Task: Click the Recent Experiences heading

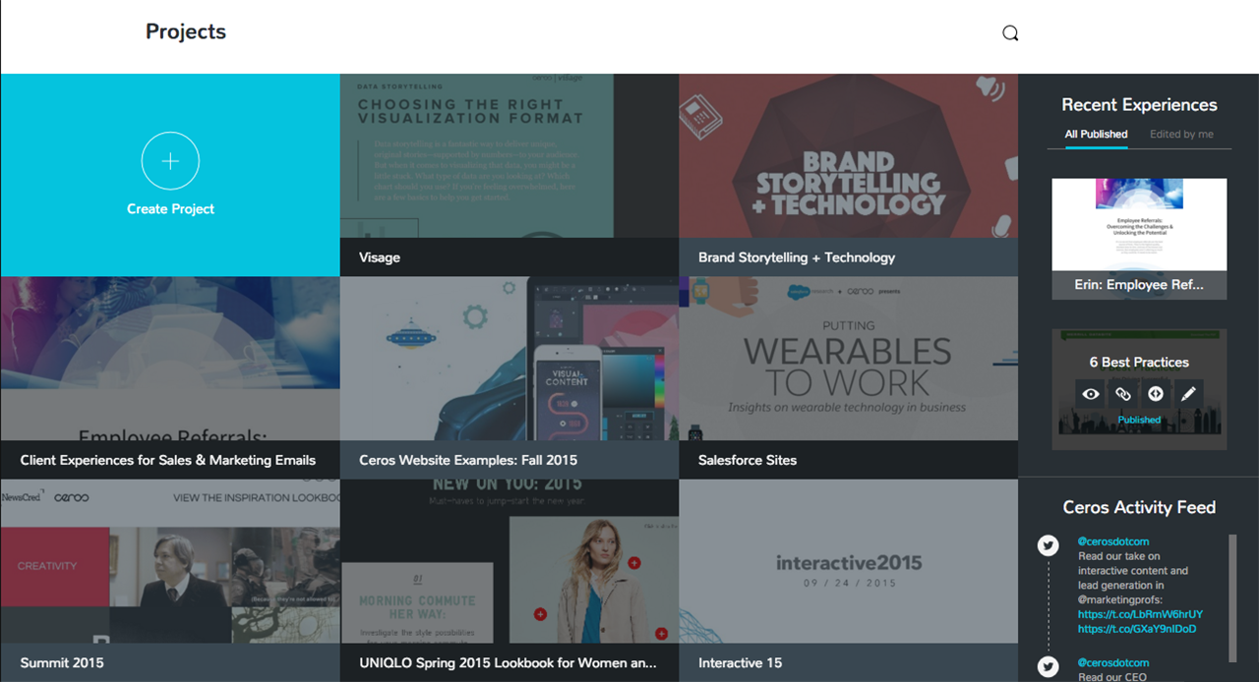Action: (x=1139, y=105)
